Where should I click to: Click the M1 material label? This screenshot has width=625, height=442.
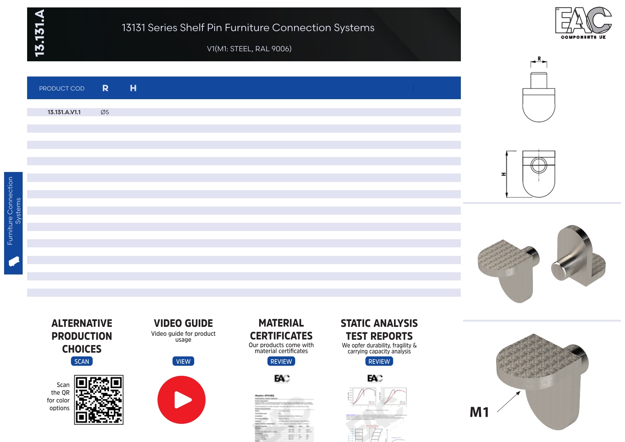[479, 412]
